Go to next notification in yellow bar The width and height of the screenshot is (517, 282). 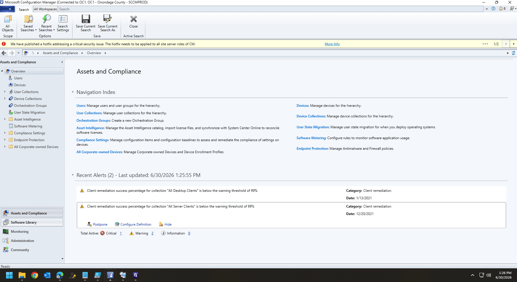point(514,44)
